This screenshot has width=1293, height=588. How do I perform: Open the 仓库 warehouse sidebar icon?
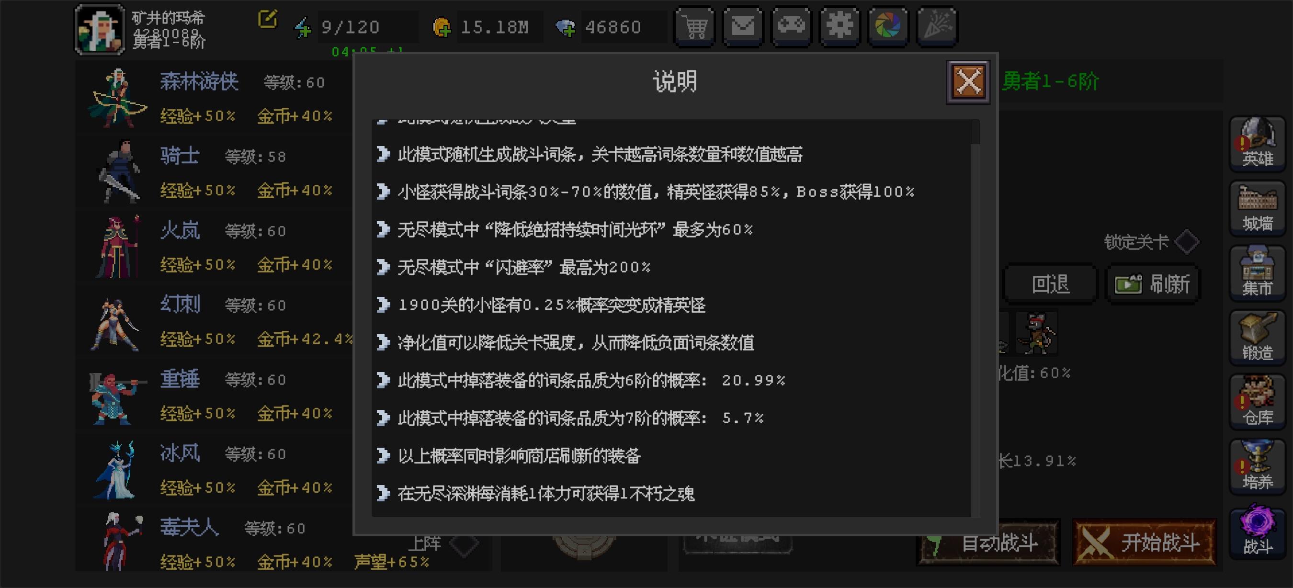click(1257, 402)
